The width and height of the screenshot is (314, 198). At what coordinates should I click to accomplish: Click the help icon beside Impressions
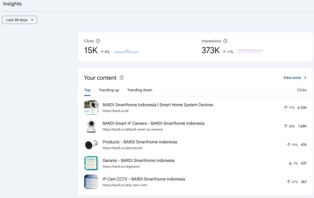(x=225, y=41)
